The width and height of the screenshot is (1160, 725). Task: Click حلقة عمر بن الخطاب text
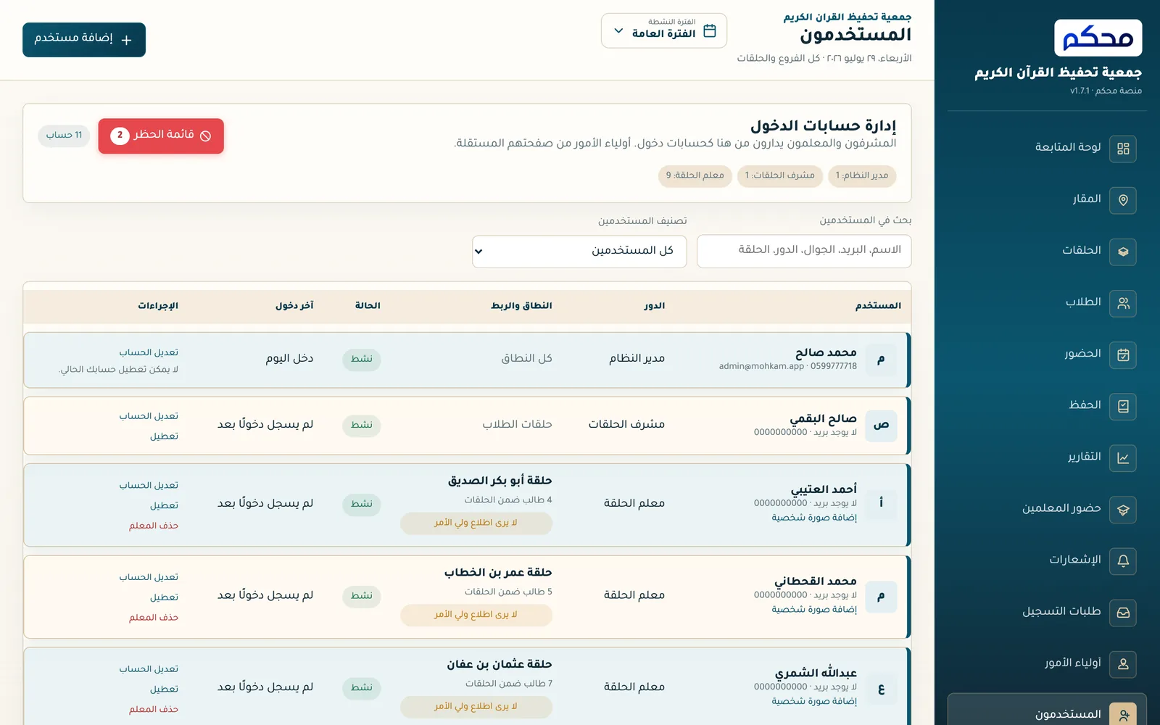coord(498,573)
